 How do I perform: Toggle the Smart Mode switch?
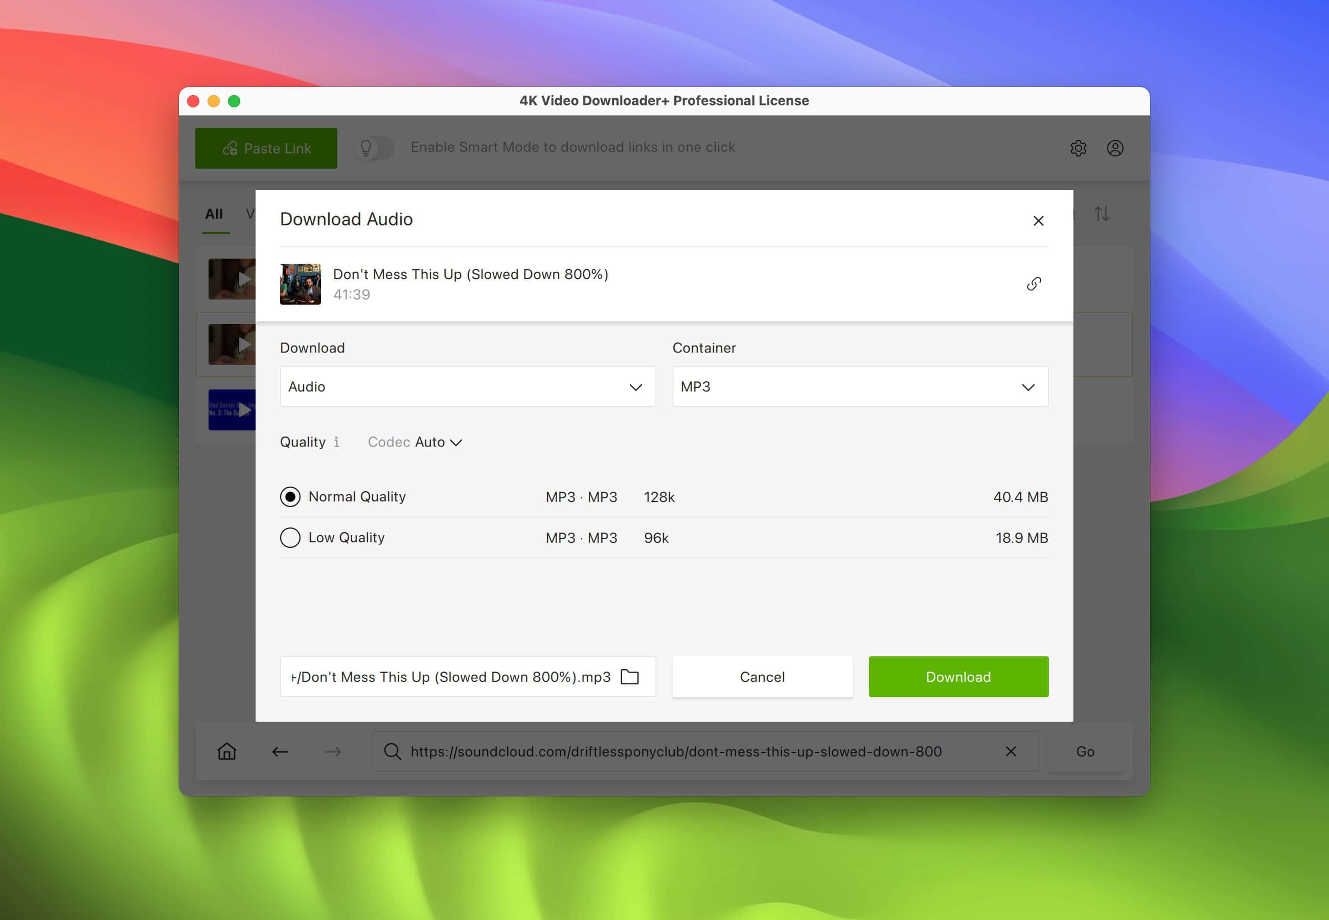374,148
